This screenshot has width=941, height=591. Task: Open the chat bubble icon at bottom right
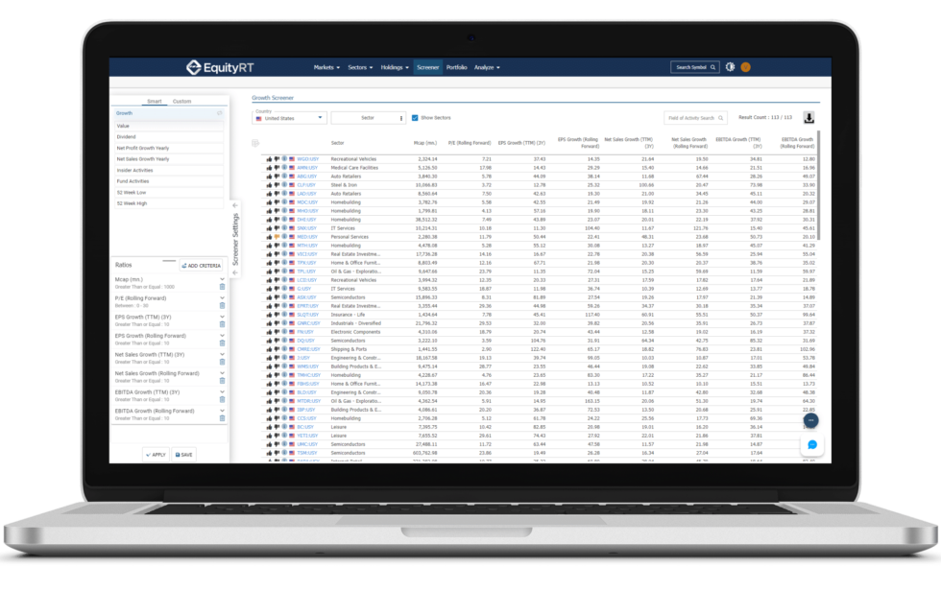[x=812, y=444]
